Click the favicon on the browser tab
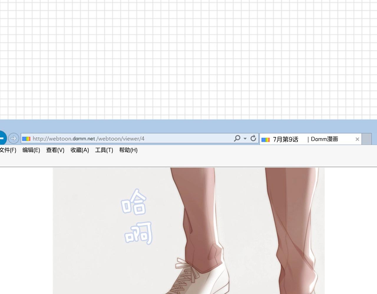This screenshot has height=294, width=377. [265, 140]
